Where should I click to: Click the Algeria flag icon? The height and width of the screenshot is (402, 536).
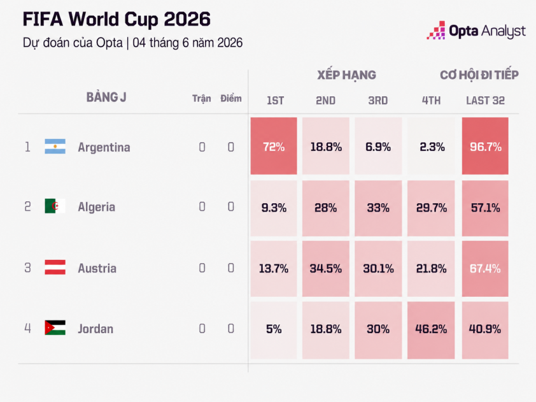click(x=55, y=206)
